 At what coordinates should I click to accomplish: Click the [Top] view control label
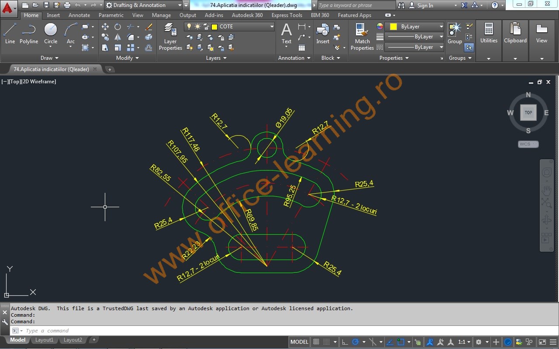[15, 82]
